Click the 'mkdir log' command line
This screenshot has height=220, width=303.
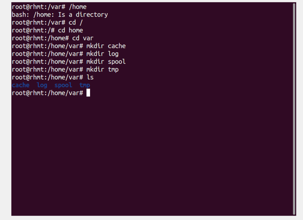(x=65, y=54)
